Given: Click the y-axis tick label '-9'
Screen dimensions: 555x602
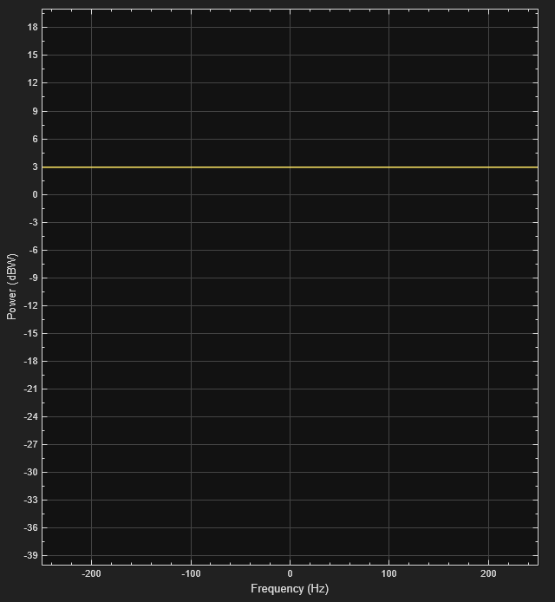Looking at the screenshot, I should tap(34, 278).
